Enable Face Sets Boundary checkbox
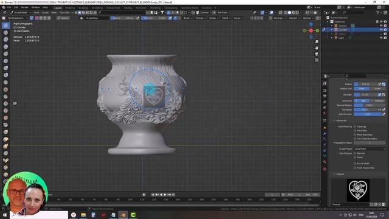 [x=355, y=139]
